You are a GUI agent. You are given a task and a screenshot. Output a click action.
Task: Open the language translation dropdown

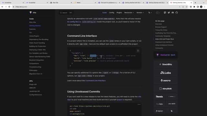click(150, 13)
